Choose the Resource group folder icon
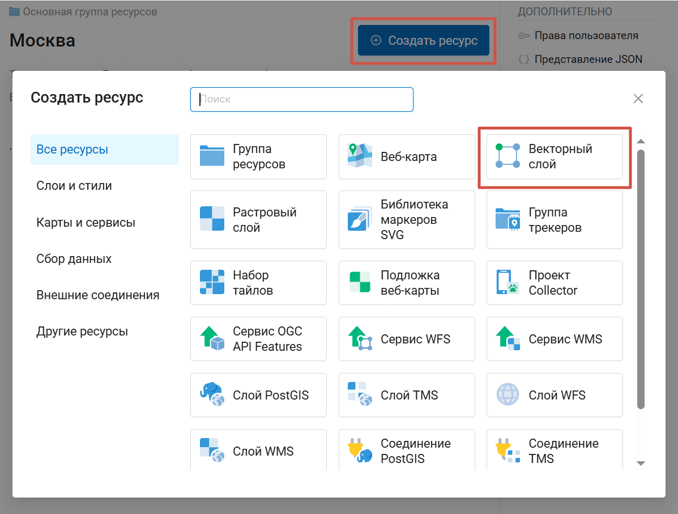This screenshot has height=514, width=678. tap(212, 156)
